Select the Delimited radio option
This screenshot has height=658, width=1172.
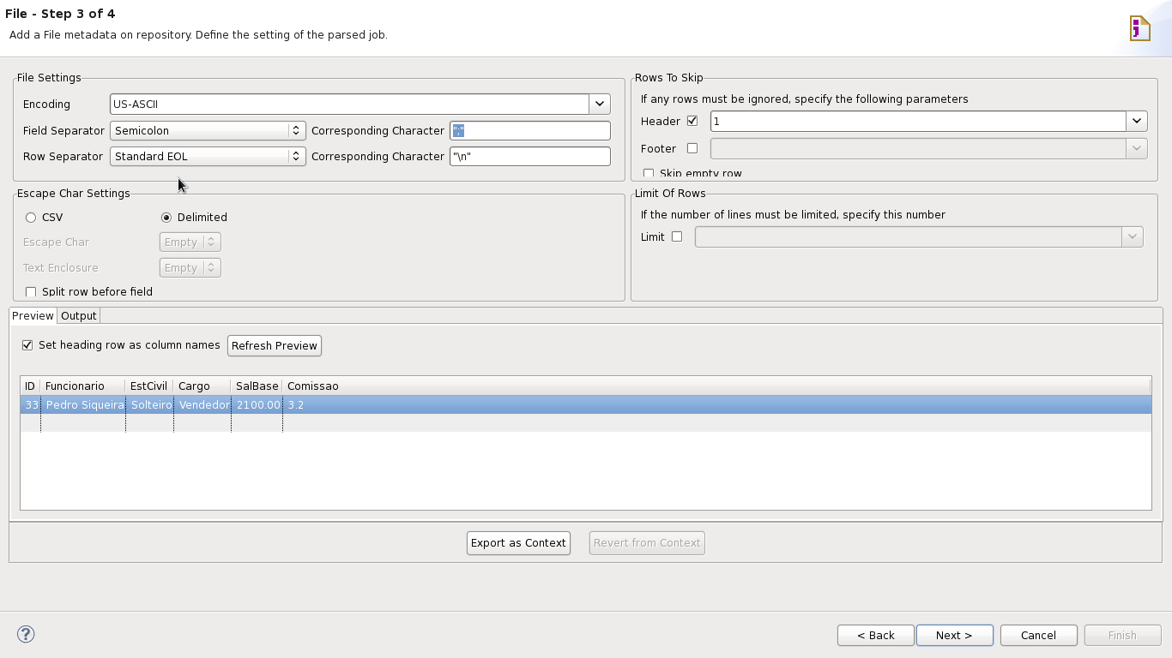click(166, 218)
